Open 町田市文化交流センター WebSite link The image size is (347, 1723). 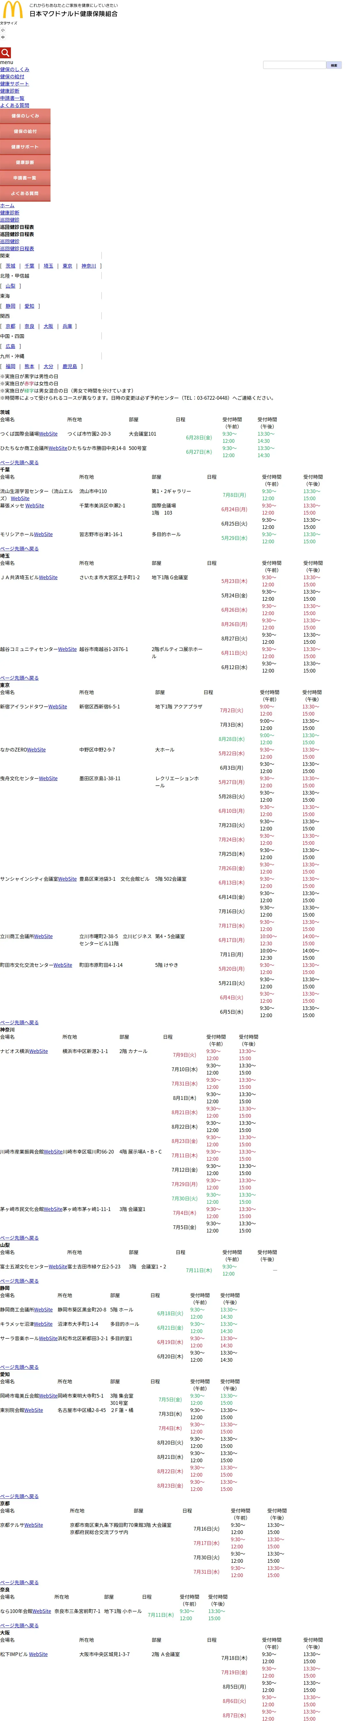[x=63, y=965]
